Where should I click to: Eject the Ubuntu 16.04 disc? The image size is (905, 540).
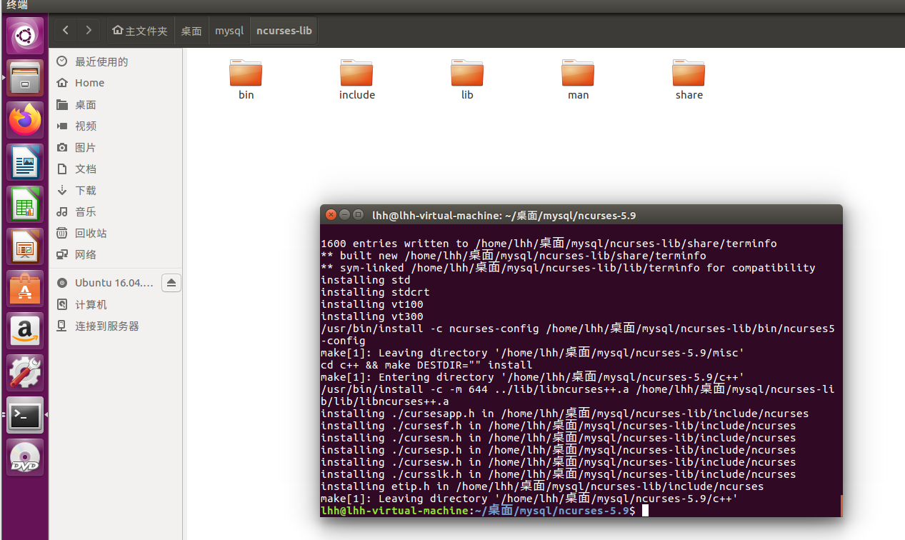171,283
